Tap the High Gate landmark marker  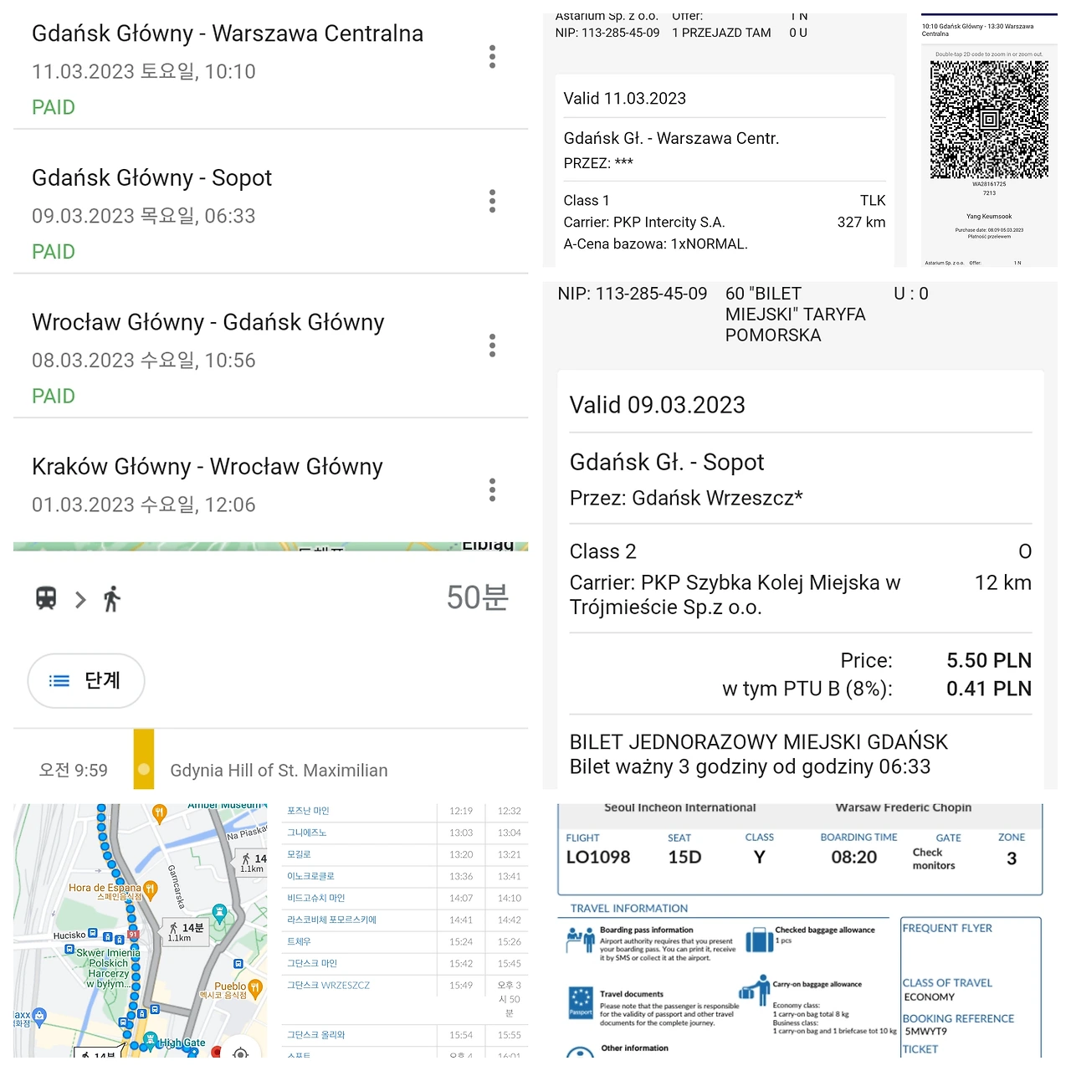(150, 1041)
